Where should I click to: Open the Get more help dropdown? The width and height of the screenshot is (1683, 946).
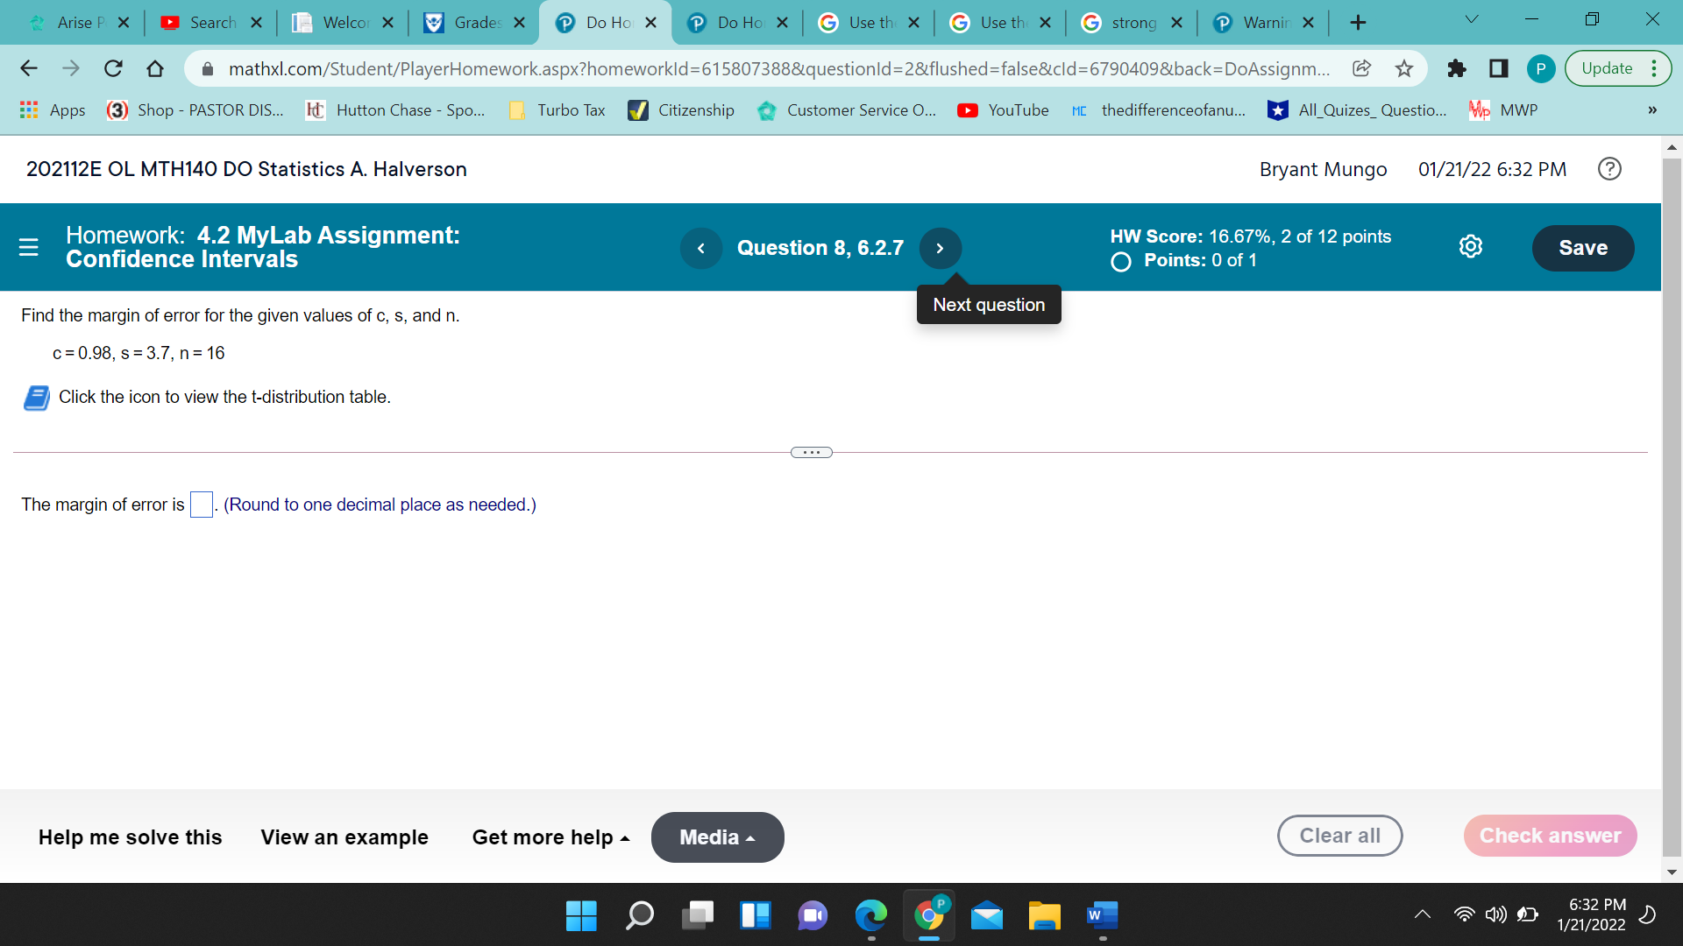(x=550, y=837)
